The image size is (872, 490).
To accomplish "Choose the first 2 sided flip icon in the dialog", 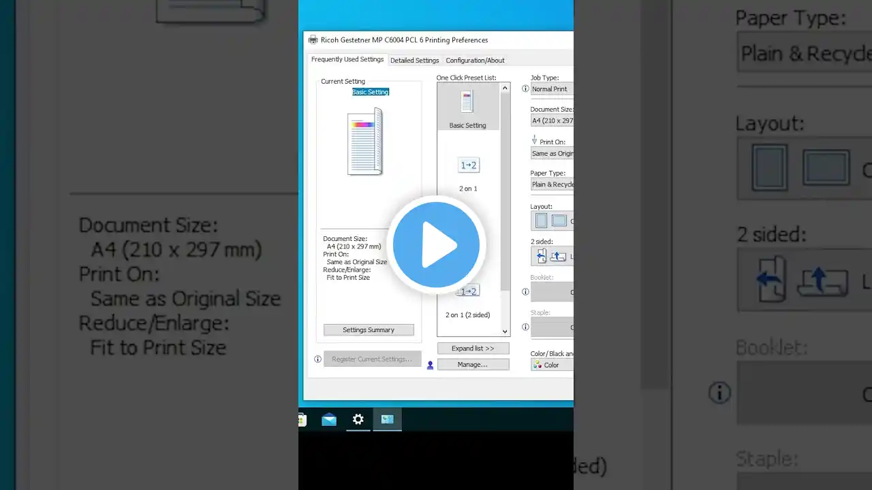I will tap(542, 256).
